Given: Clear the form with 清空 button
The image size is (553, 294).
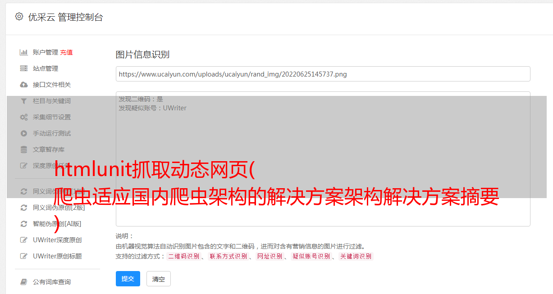Looking at the screenshot, I should [x=159, y=279].
